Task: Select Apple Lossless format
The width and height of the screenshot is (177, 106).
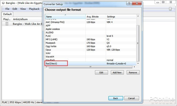Action: (91, 29)
